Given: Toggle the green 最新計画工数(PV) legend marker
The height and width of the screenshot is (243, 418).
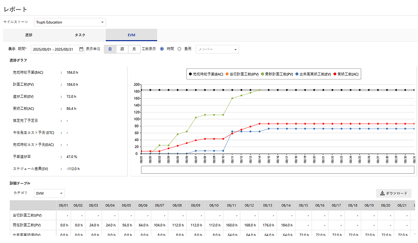Looking at the screenshot, I should tap(262, 74).
